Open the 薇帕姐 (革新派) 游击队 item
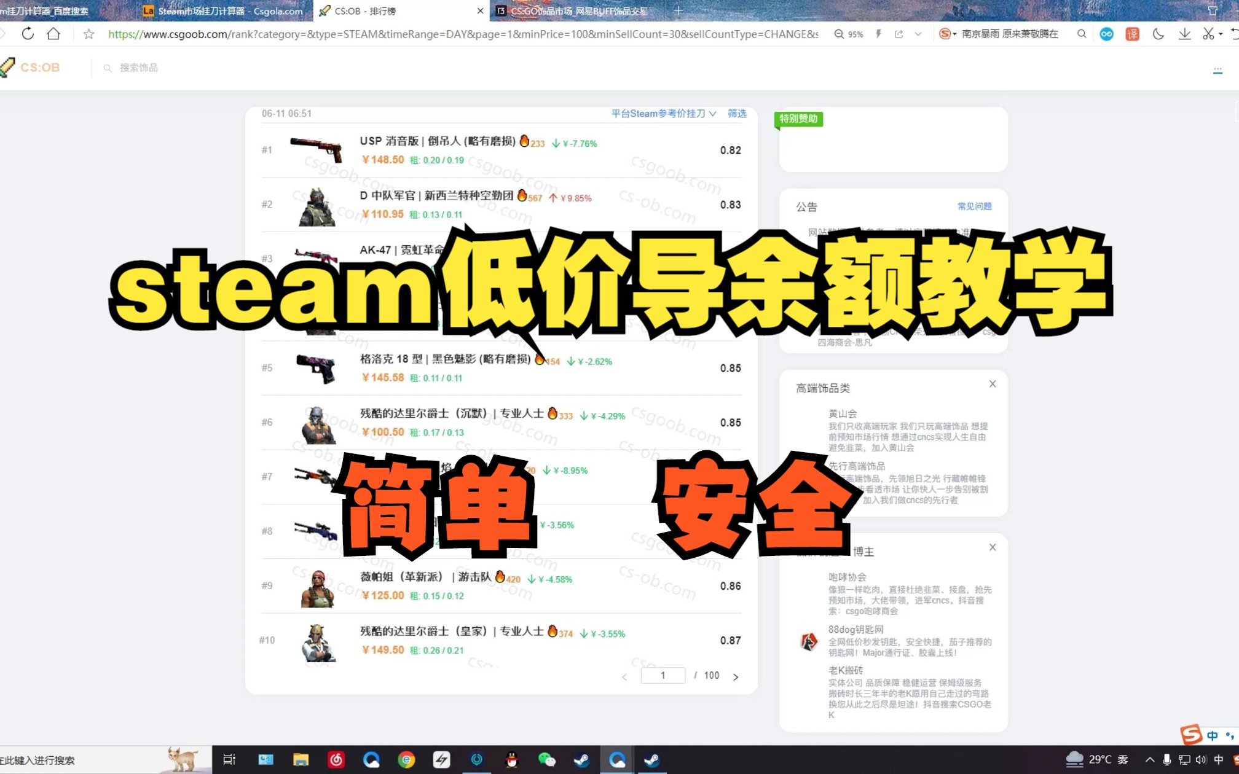The width and height of the screenshot is (1239, 774). pos(425,577)
